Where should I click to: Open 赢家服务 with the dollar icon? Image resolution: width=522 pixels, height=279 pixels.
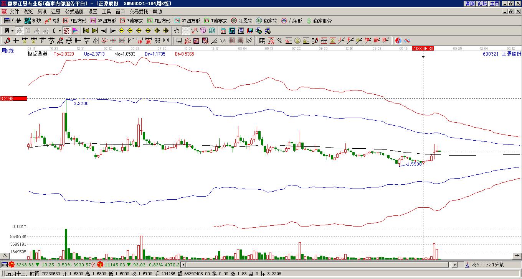click(319, 21)
